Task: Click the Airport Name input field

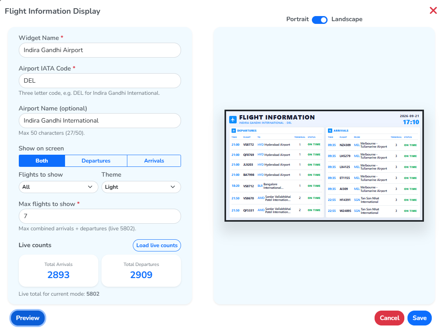Action: tap(100, 121)
